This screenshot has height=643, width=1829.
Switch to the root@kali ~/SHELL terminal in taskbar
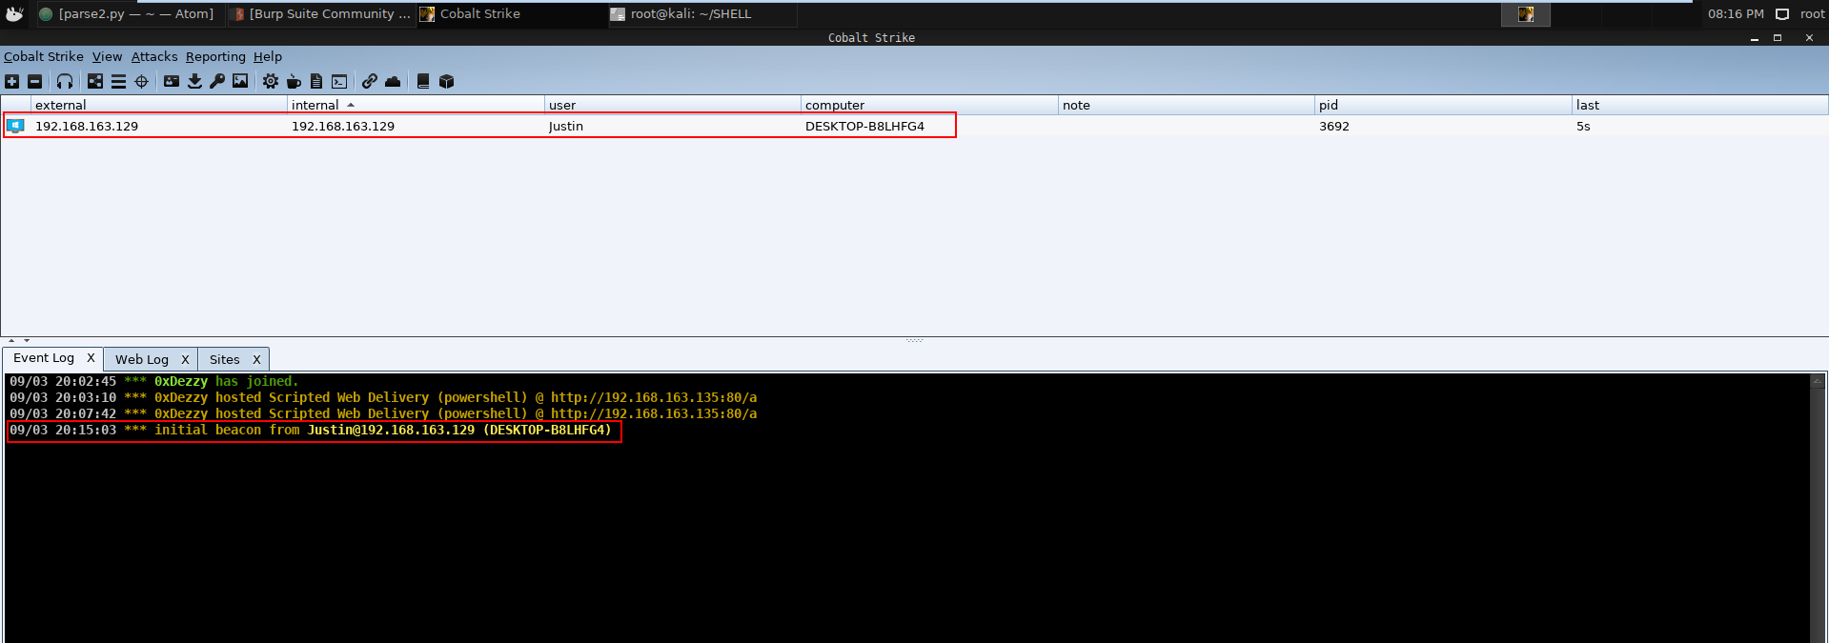click(701, 14)
